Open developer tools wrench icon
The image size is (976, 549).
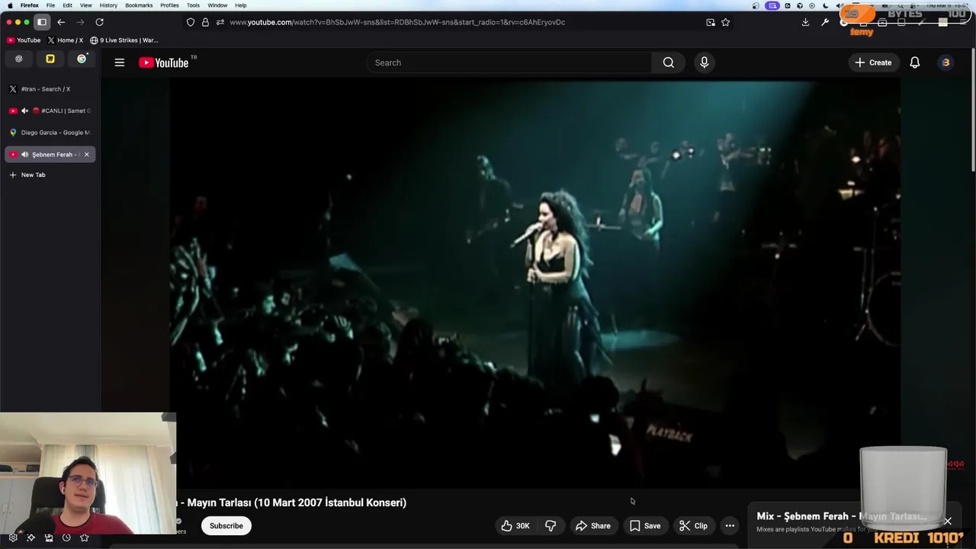pyautogui.click(x=824, y=22)
